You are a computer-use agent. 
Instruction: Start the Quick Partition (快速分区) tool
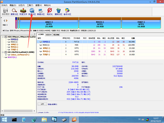pos(32,12)
